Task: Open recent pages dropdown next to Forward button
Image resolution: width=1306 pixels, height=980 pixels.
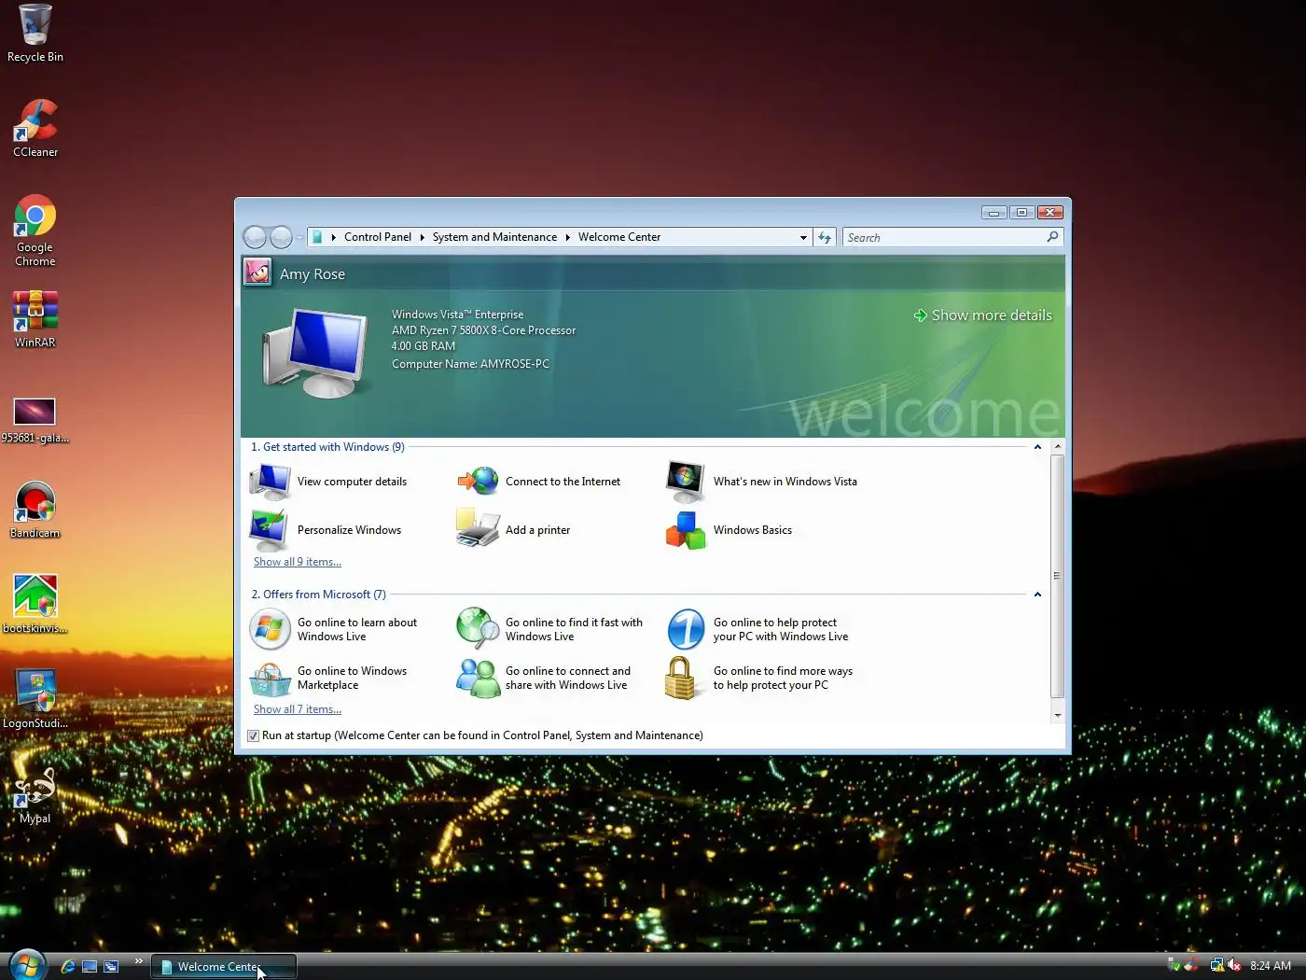Action: point(299,237)
